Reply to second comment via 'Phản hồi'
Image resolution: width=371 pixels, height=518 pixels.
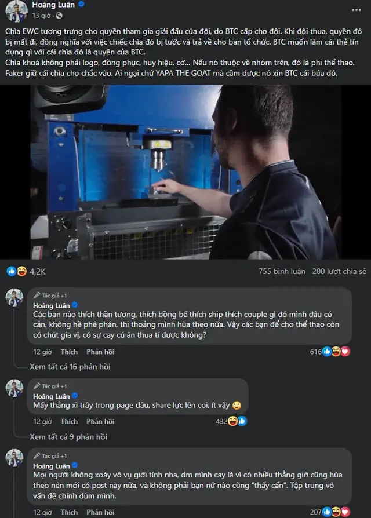click(x=100, y=422)
